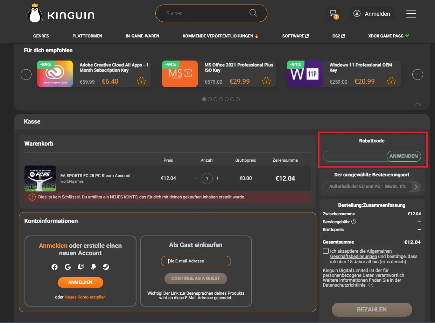This screenshot has width=435, height=323.
Task: Open the Besteuerungsort selection chevron
Action: 416,187
